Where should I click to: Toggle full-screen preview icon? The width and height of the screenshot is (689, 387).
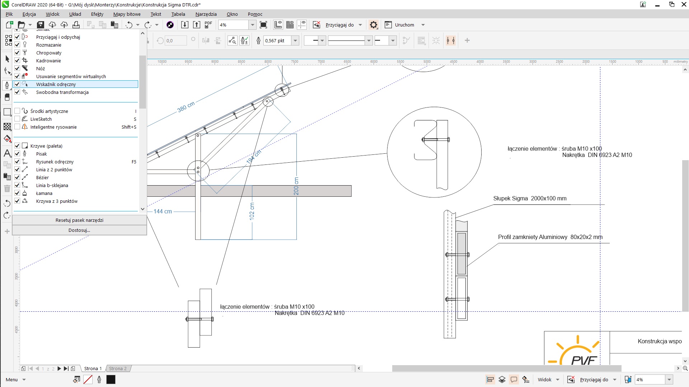(x=263, y=25)
